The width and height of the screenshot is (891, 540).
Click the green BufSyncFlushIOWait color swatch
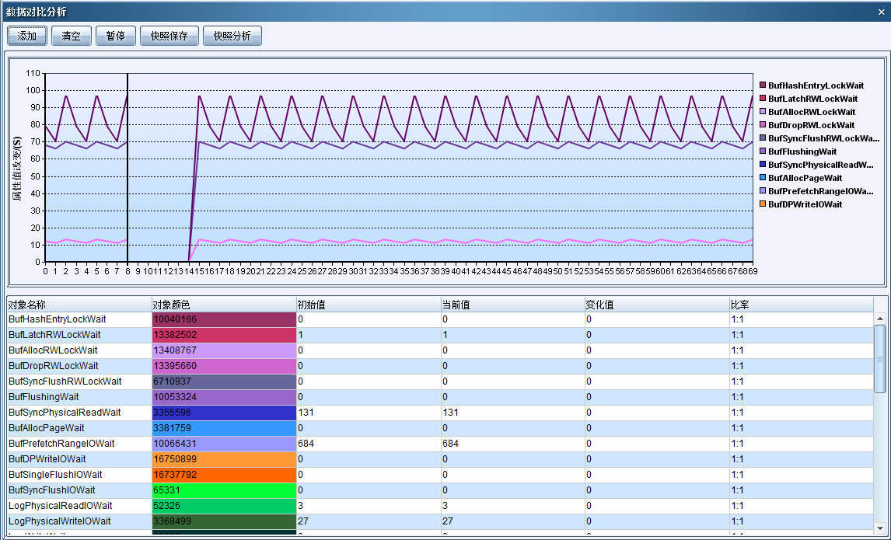pyautogui.click(x=224, y=490)
